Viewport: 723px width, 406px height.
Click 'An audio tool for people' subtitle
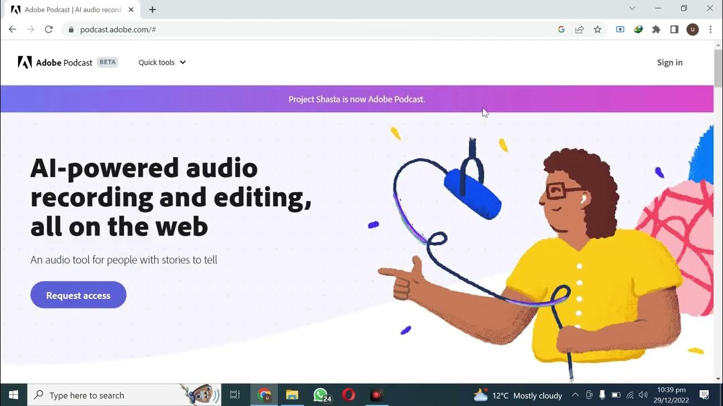[124, 260]
